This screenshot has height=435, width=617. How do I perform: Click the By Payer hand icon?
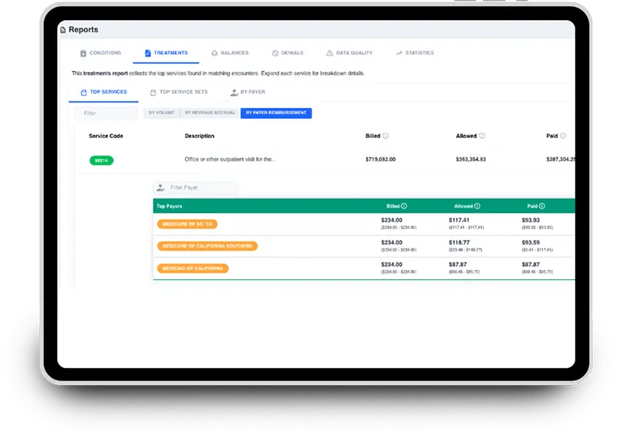[x=234, y=93]
